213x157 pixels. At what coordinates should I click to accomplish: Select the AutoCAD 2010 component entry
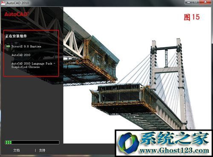(21, 55)
